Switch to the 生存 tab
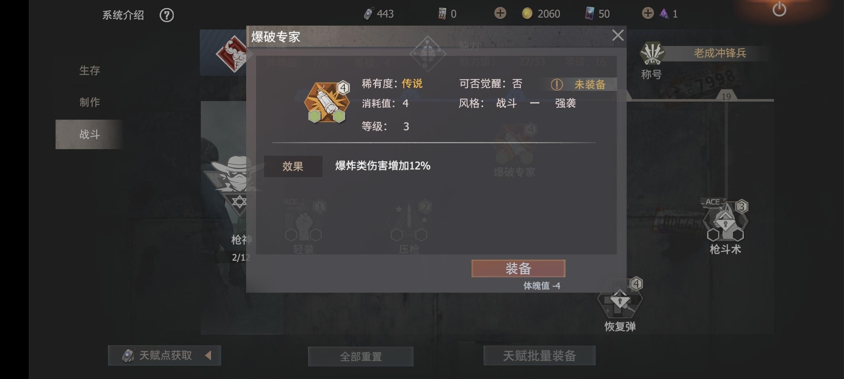 click(x=89, y=71)
